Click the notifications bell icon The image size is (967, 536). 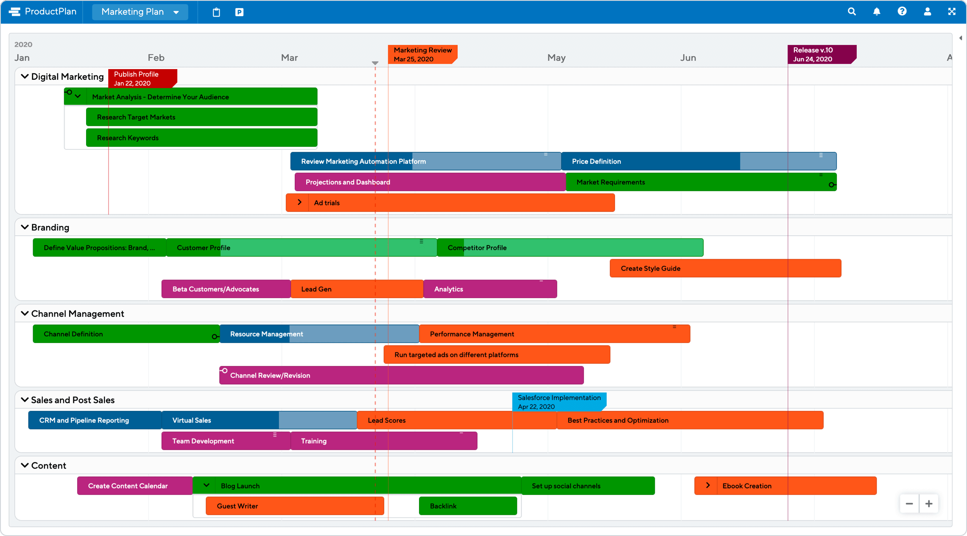click(x=882, y=11)
